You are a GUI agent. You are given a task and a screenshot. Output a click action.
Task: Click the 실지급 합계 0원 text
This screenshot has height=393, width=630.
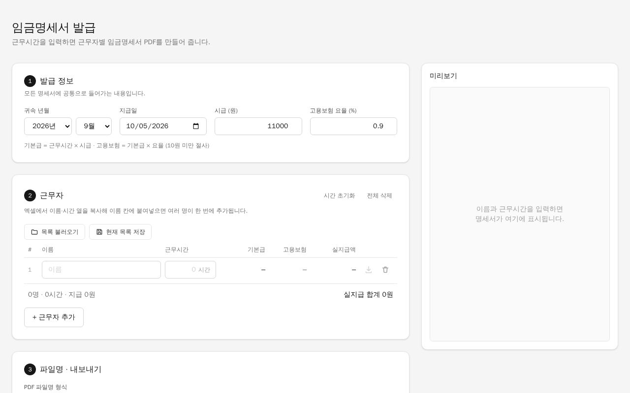pyautogui.click(x=368, y=295)
